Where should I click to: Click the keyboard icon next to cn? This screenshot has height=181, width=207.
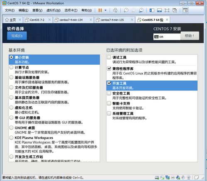click(x=156, y=37)
